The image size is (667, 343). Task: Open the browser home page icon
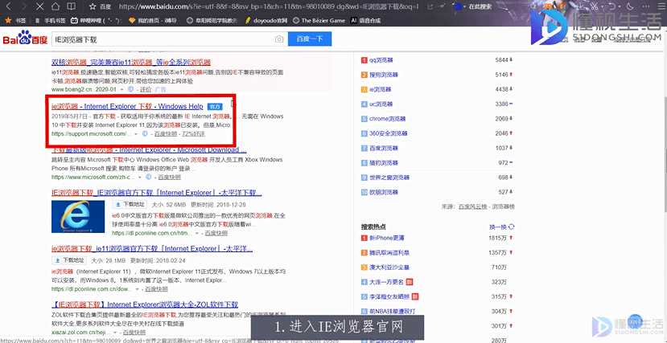(56, 6)
